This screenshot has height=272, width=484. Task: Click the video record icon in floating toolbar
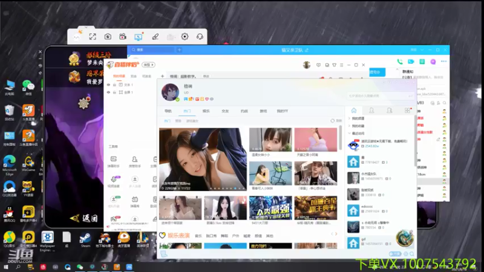pyautogui.click(x=123, y=37)
